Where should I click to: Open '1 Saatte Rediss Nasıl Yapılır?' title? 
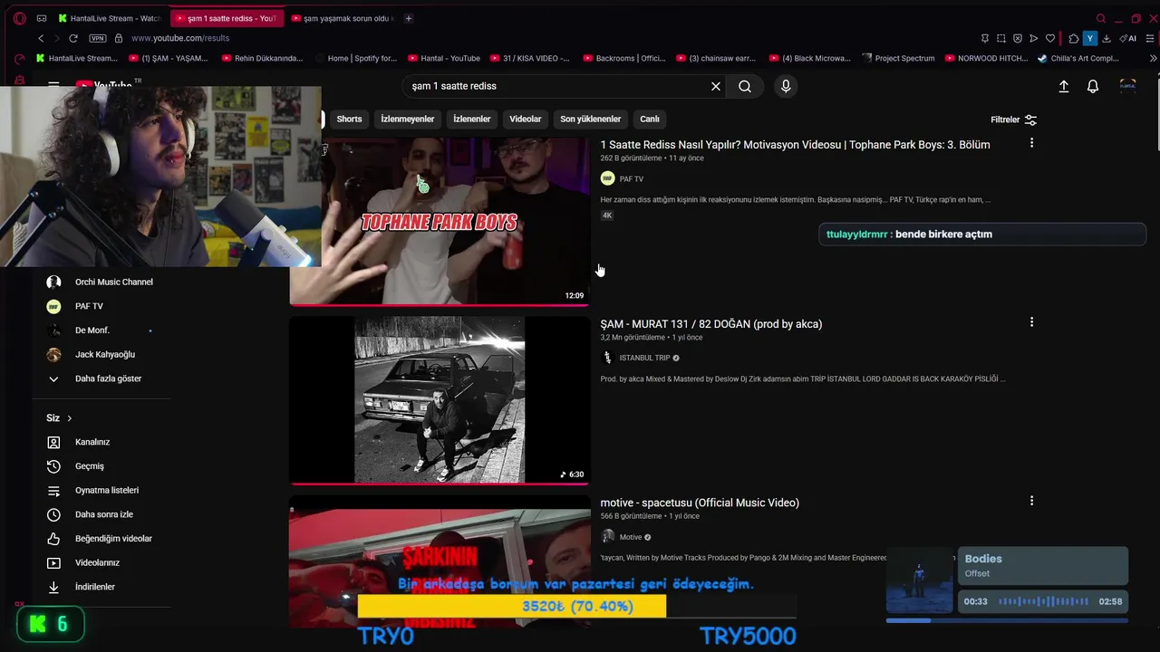795,145
